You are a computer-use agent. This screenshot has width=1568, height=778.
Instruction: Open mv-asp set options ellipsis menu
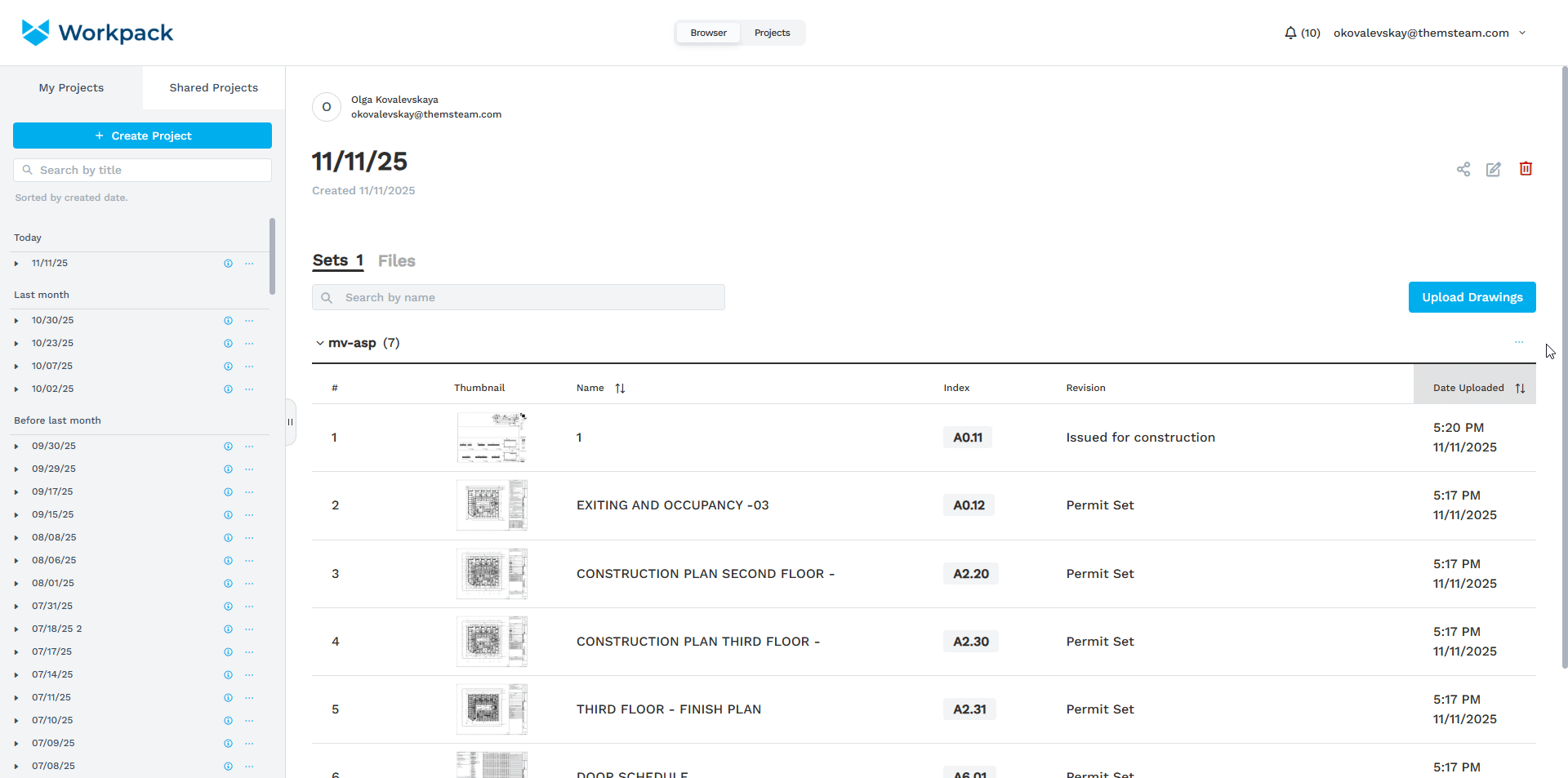tap(1518, 343)
